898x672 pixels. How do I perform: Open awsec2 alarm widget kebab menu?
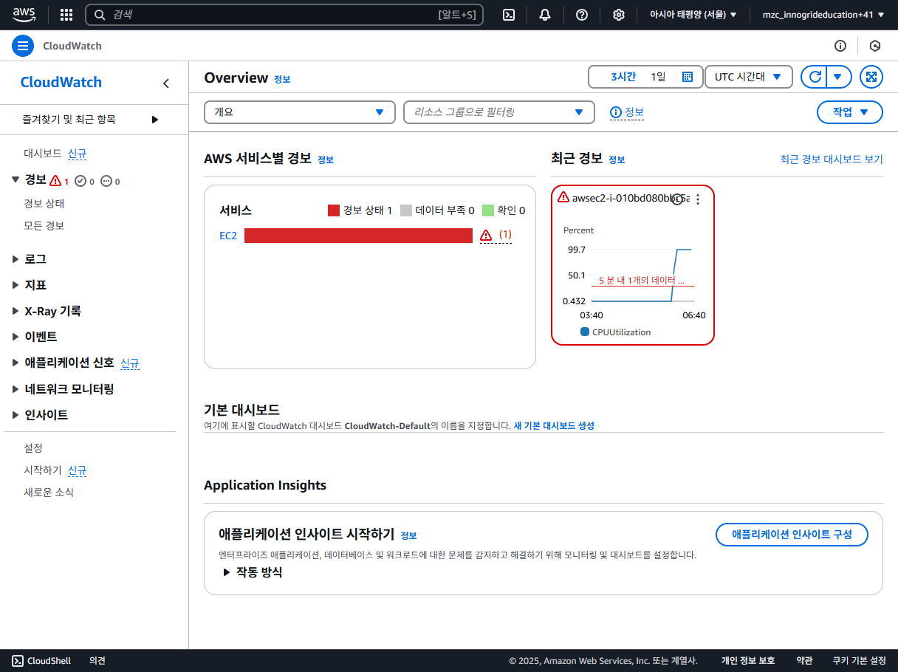point(698,199)
